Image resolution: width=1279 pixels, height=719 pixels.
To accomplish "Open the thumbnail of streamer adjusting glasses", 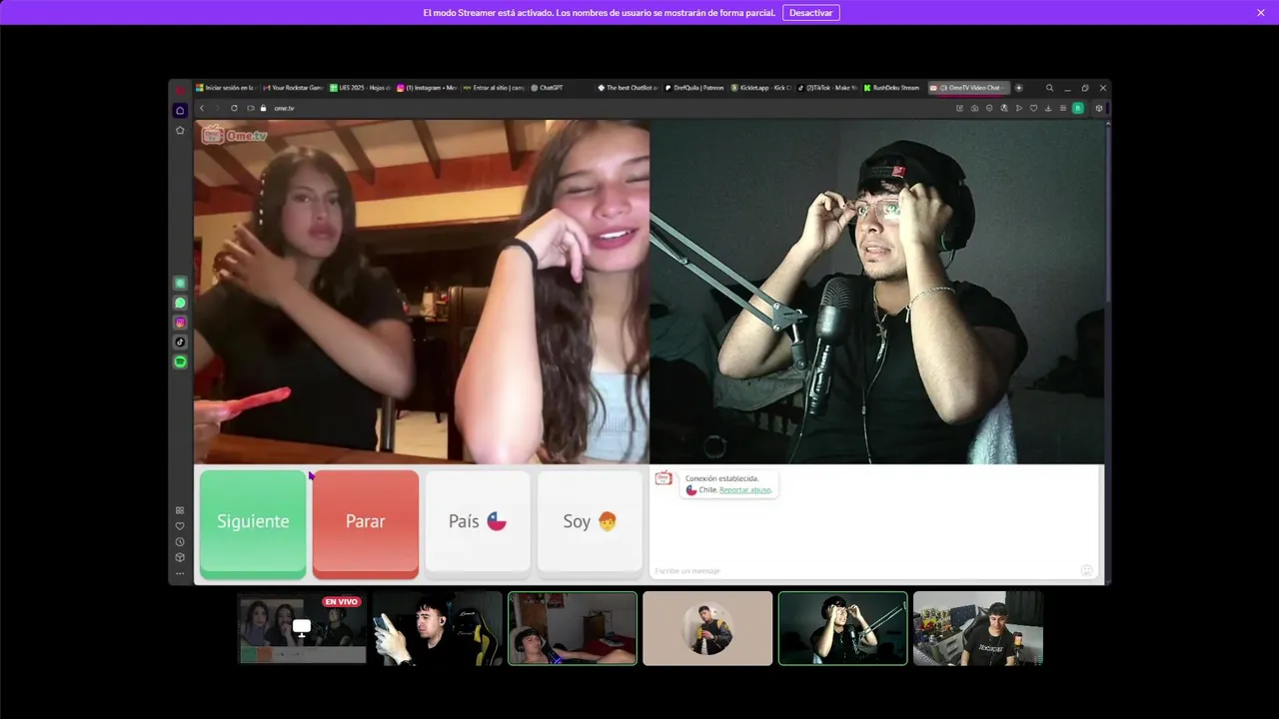I will 842,628.
